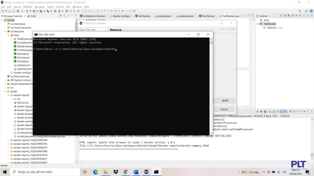Open the File menu
Screen dimensions: 314x176
pos(3,7)
